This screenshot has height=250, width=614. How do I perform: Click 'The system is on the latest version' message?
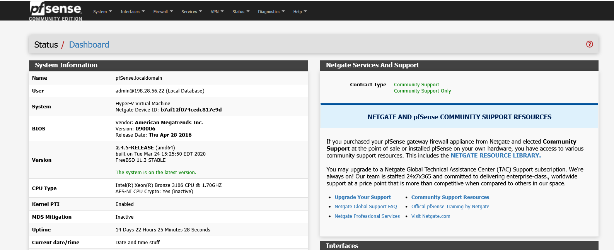click(x=156, y=173)
